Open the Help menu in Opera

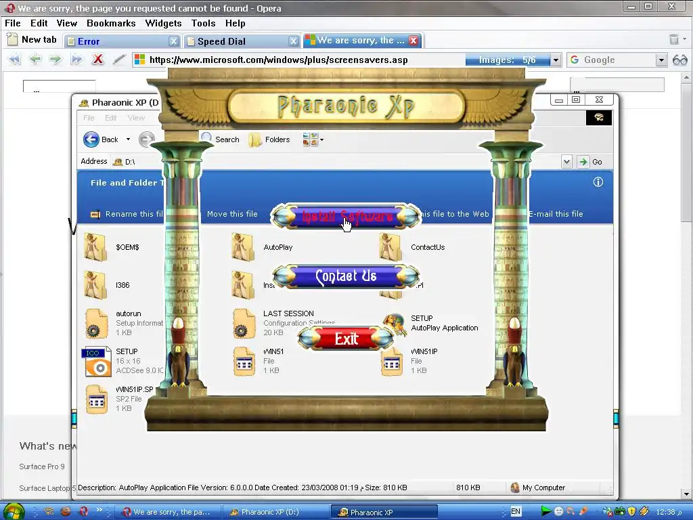pyautogui.click(x=235, y=24)
